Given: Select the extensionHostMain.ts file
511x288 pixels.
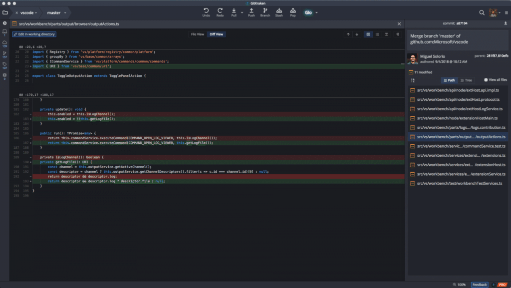Looking at the screenshot, I should [458, 118].
